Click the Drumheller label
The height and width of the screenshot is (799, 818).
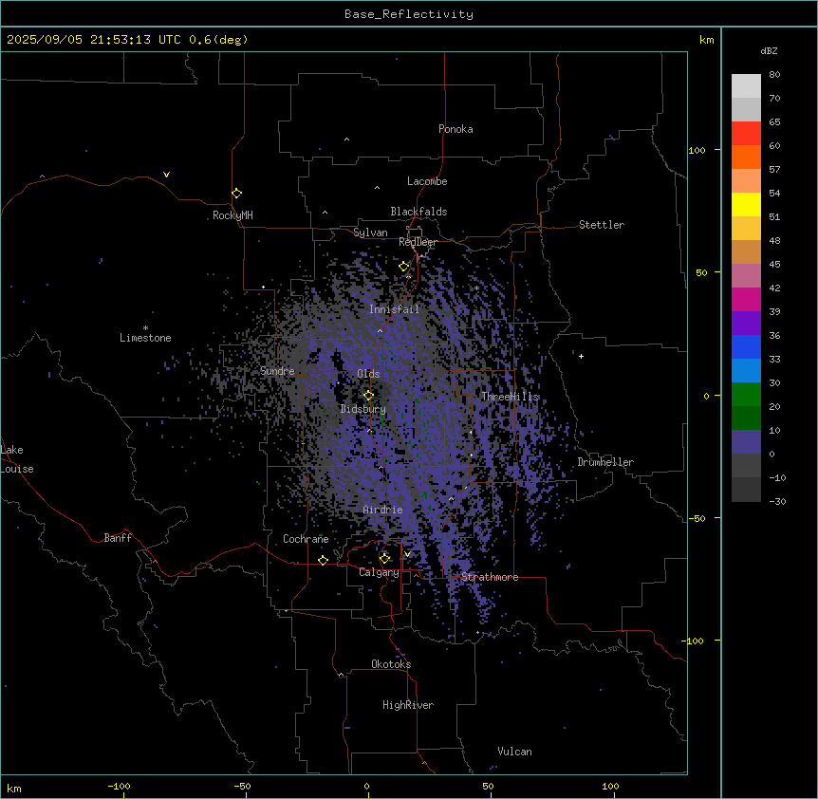coord(605,462)
